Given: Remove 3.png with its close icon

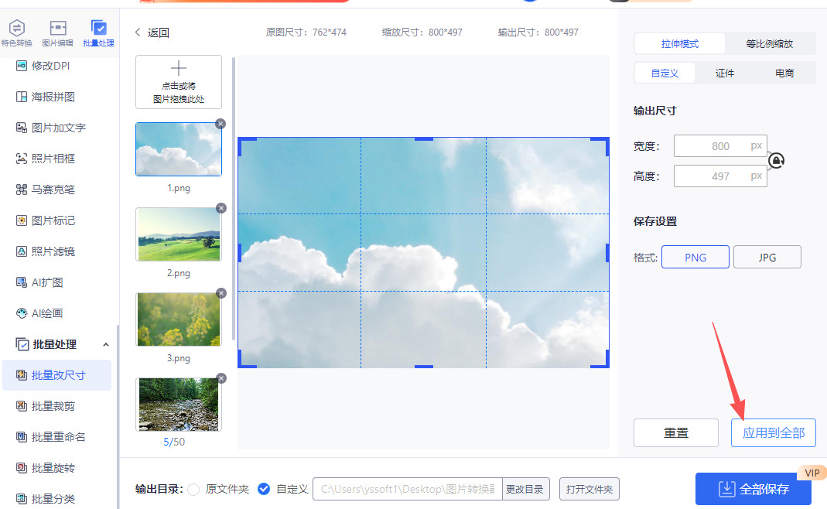Looking at the screenshot, I should pos(221,293).
